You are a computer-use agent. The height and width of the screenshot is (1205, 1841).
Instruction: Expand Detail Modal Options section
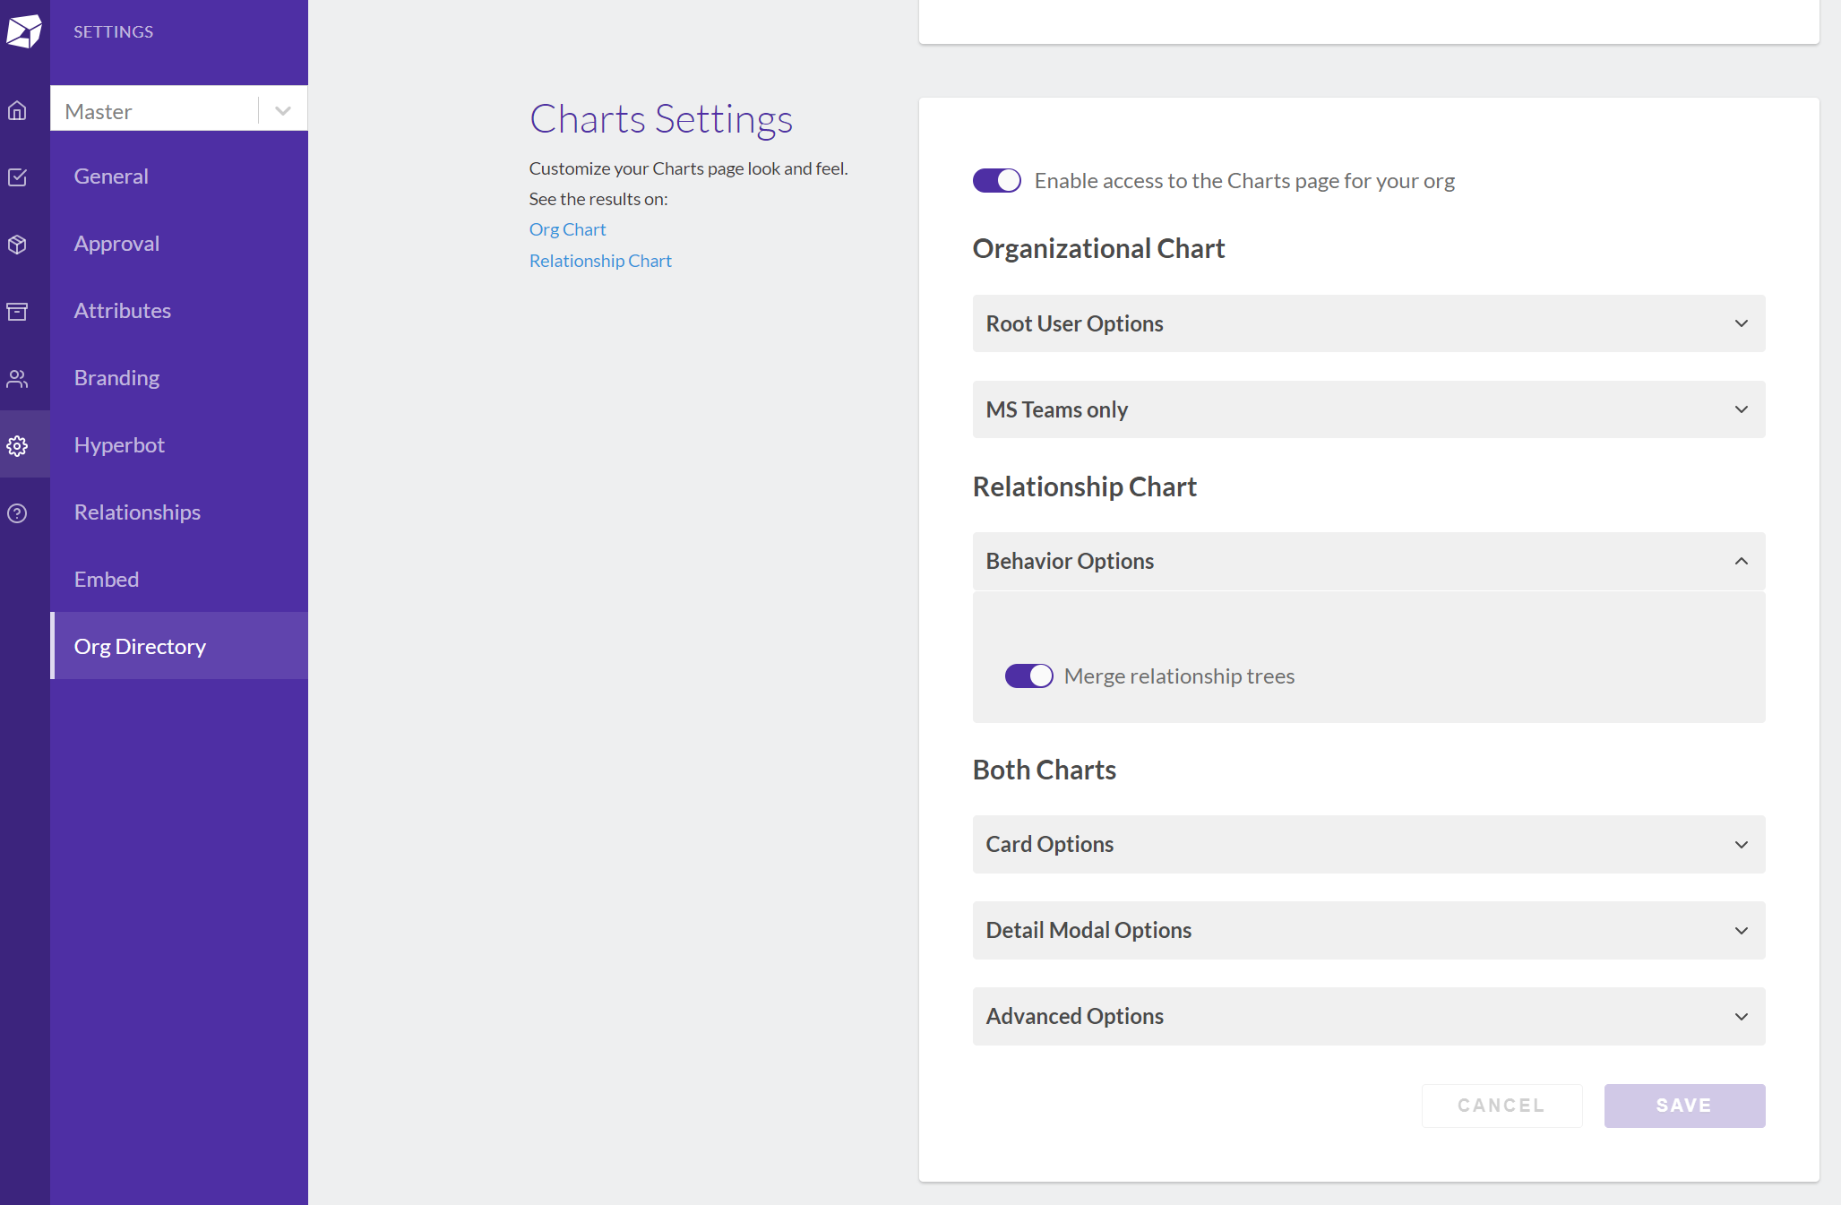pos(1369,930)
